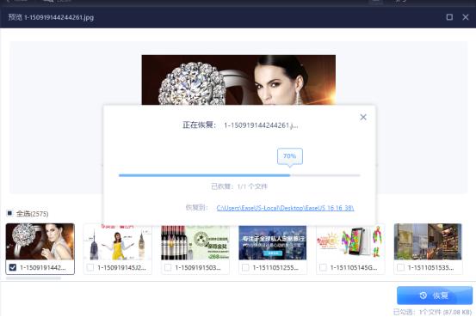Click the blue 恢复 recover button
The height and width of the screenshot is (317, 476).
[x=435, y=296]
